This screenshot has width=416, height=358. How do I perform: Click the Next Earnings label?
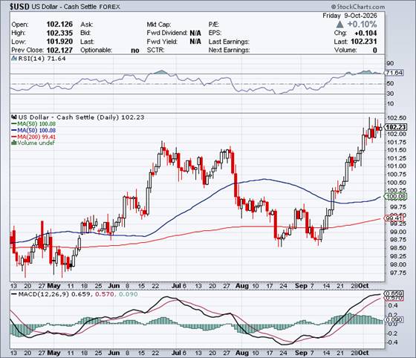click(229, 50)
